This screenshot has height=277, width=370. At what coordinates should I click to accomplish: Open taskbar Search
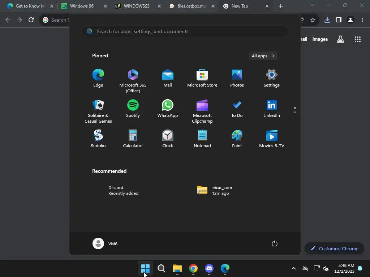coord(162,268)
